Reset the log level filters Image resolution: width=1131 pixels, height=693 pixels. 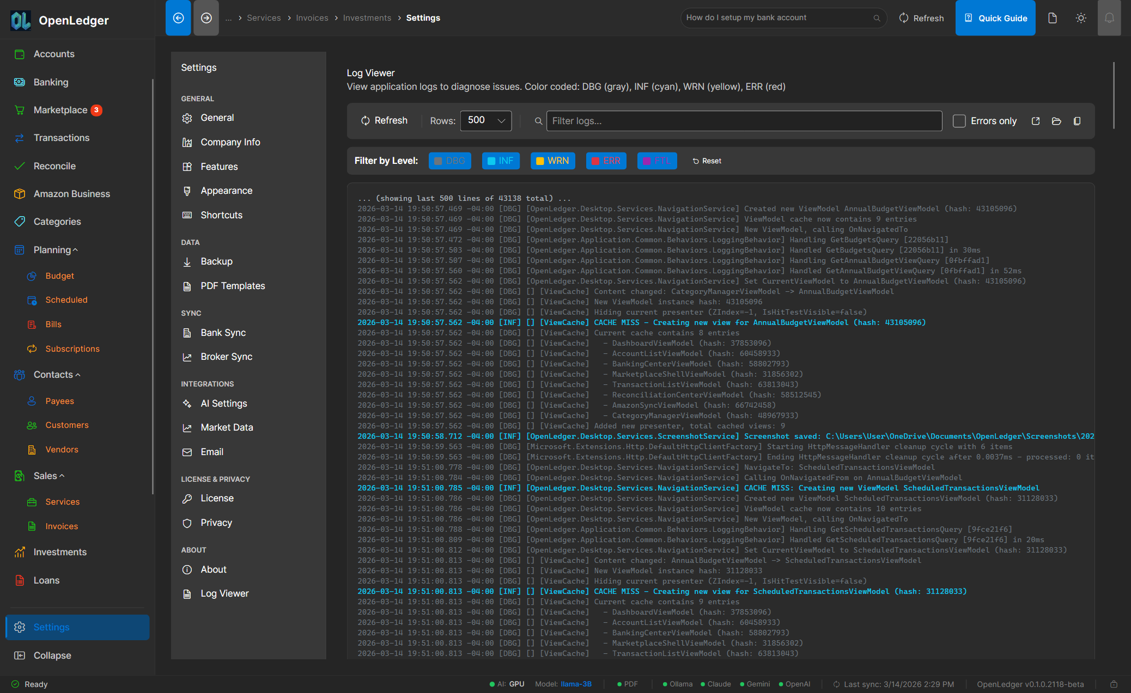coord(707,161)
